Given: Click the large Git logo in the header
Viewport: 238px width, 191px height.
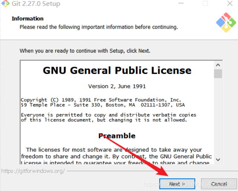Looking at the screenshot, I should (226, 22).
